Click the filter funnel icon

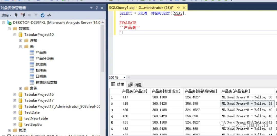click(36, 15)
